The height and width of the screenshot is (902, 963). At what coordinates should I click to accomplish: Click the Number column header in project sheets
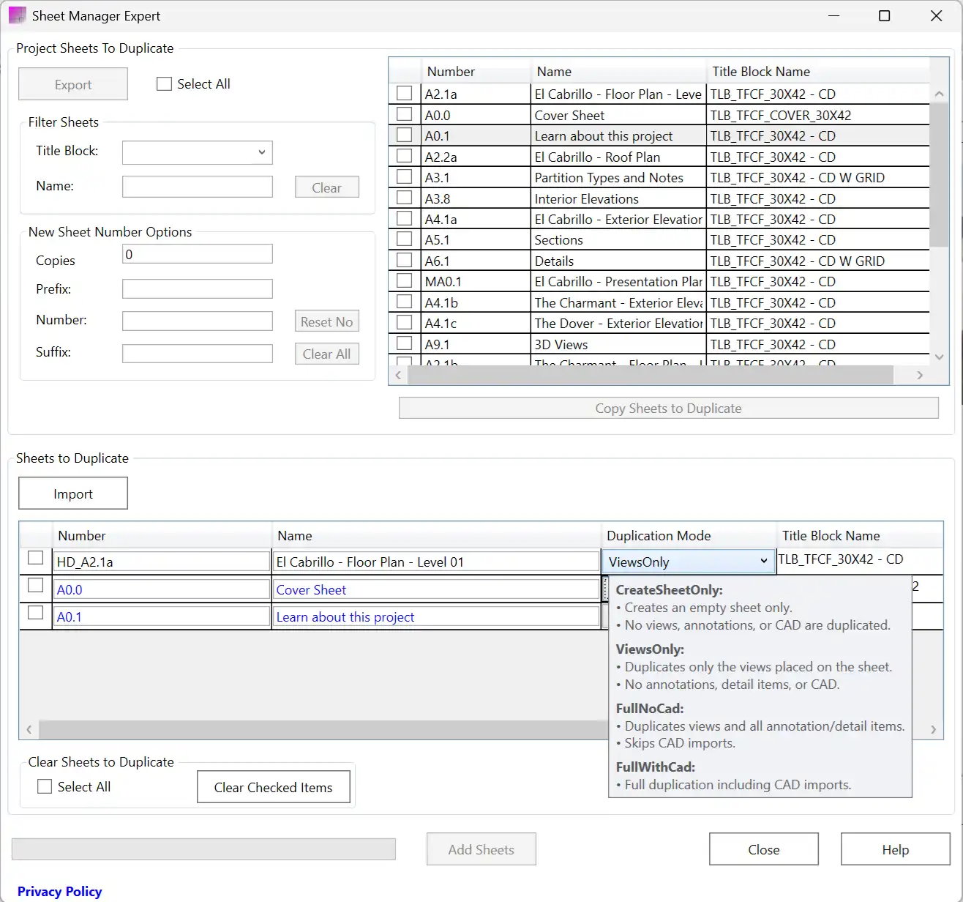point(451,72)
